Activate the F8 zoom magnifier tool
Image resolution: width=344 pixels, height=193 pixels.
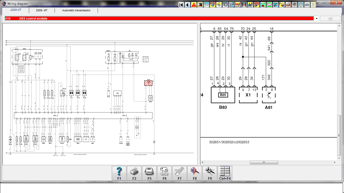tap(195, 173)
